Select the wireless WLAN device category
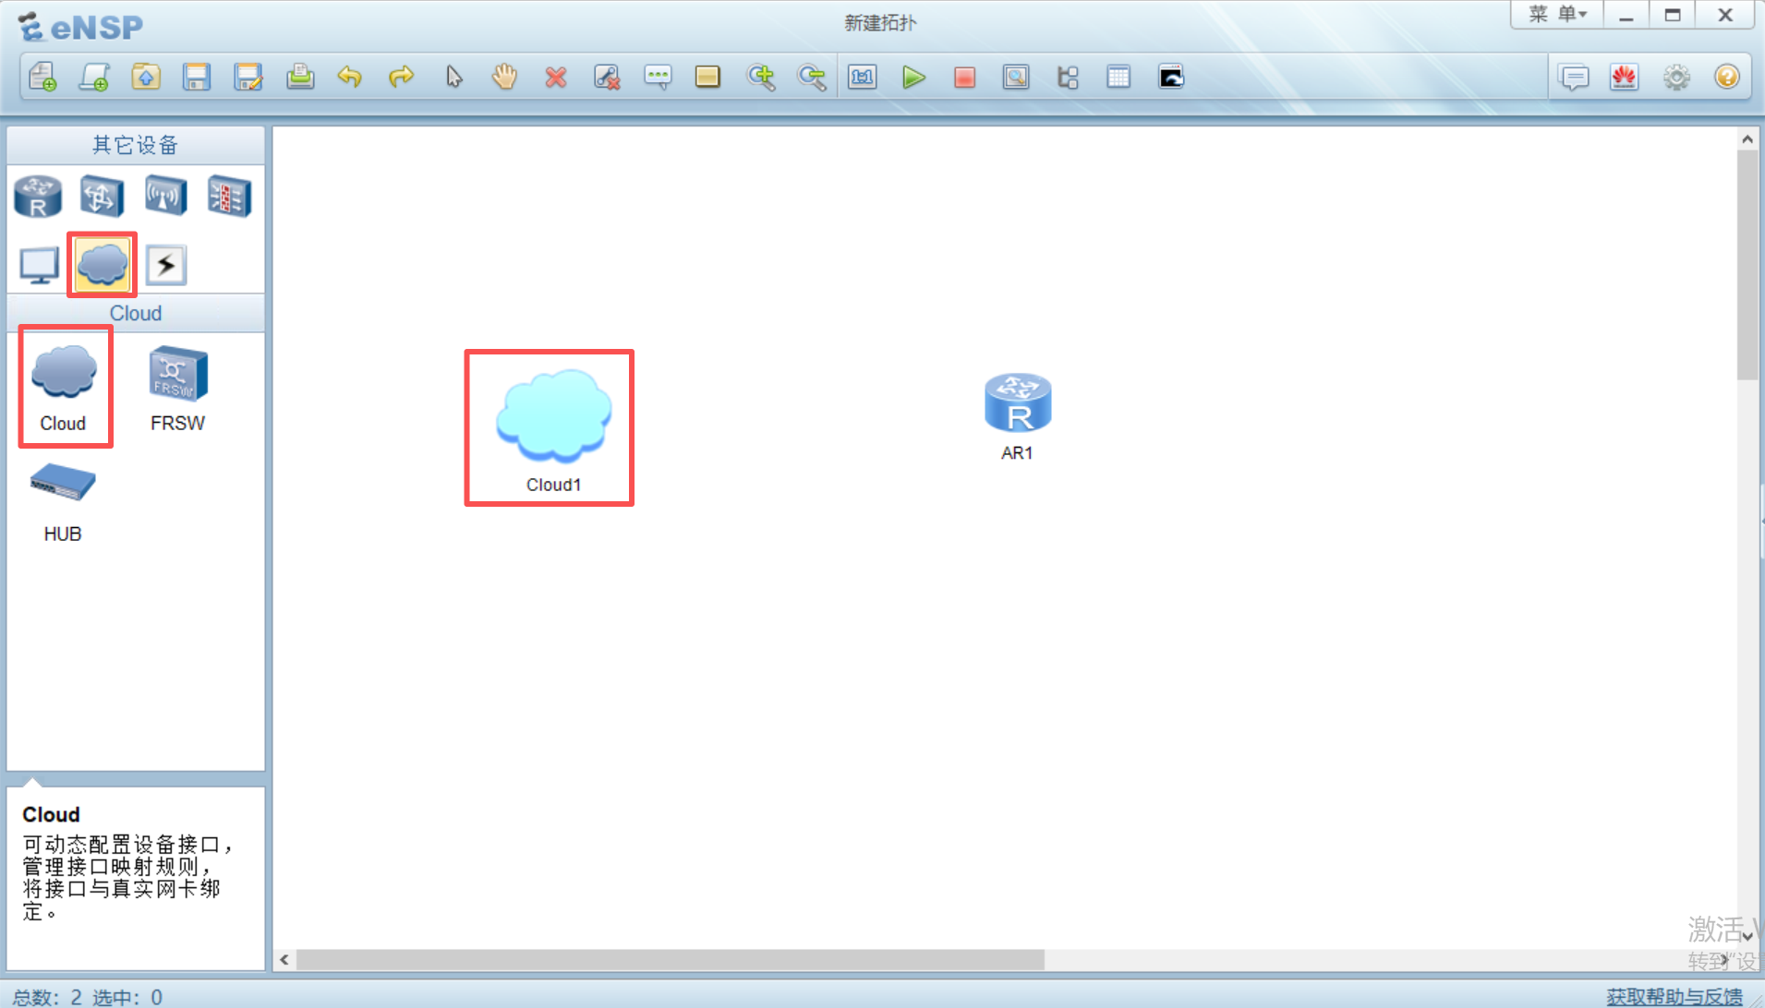1765x1008 pixels. click(165, 197)
